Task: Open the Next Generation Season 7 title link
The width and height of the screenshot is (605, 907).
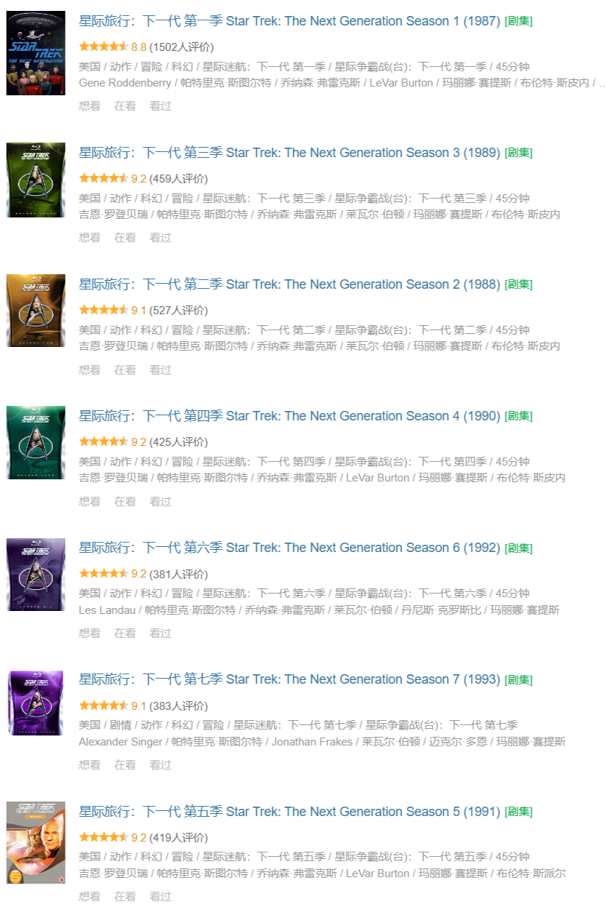Action: pyautogui.click(x=289, y=679)
